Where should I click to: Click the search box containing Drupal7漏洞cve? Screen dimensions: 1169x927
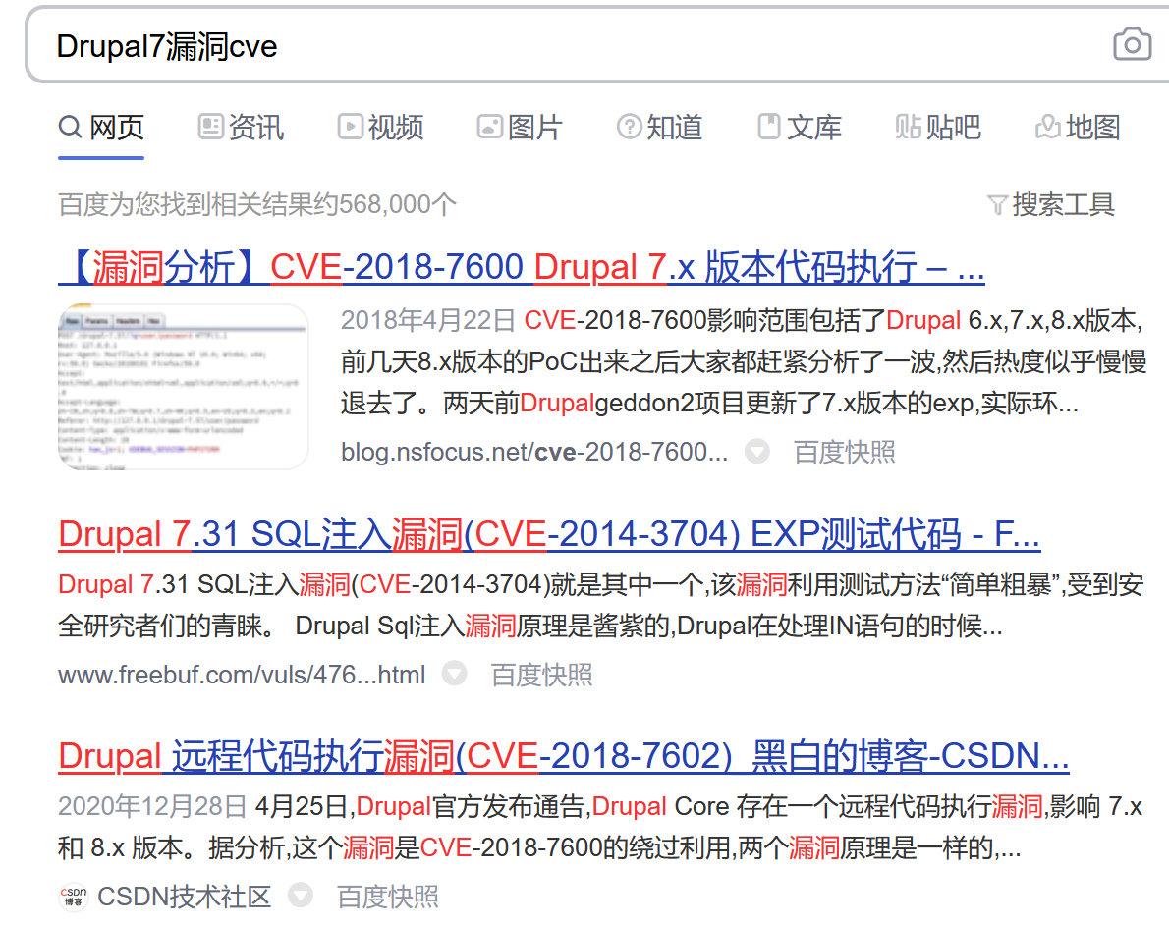[570, 46]
